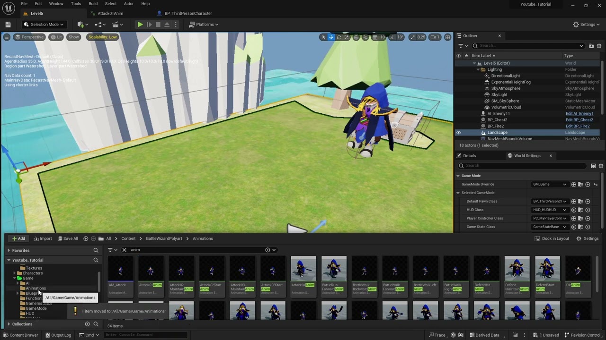Screen dimensions: 606x340
Task: Open the GameMode Override GM_Game dropdown
Action: point(550,184)
